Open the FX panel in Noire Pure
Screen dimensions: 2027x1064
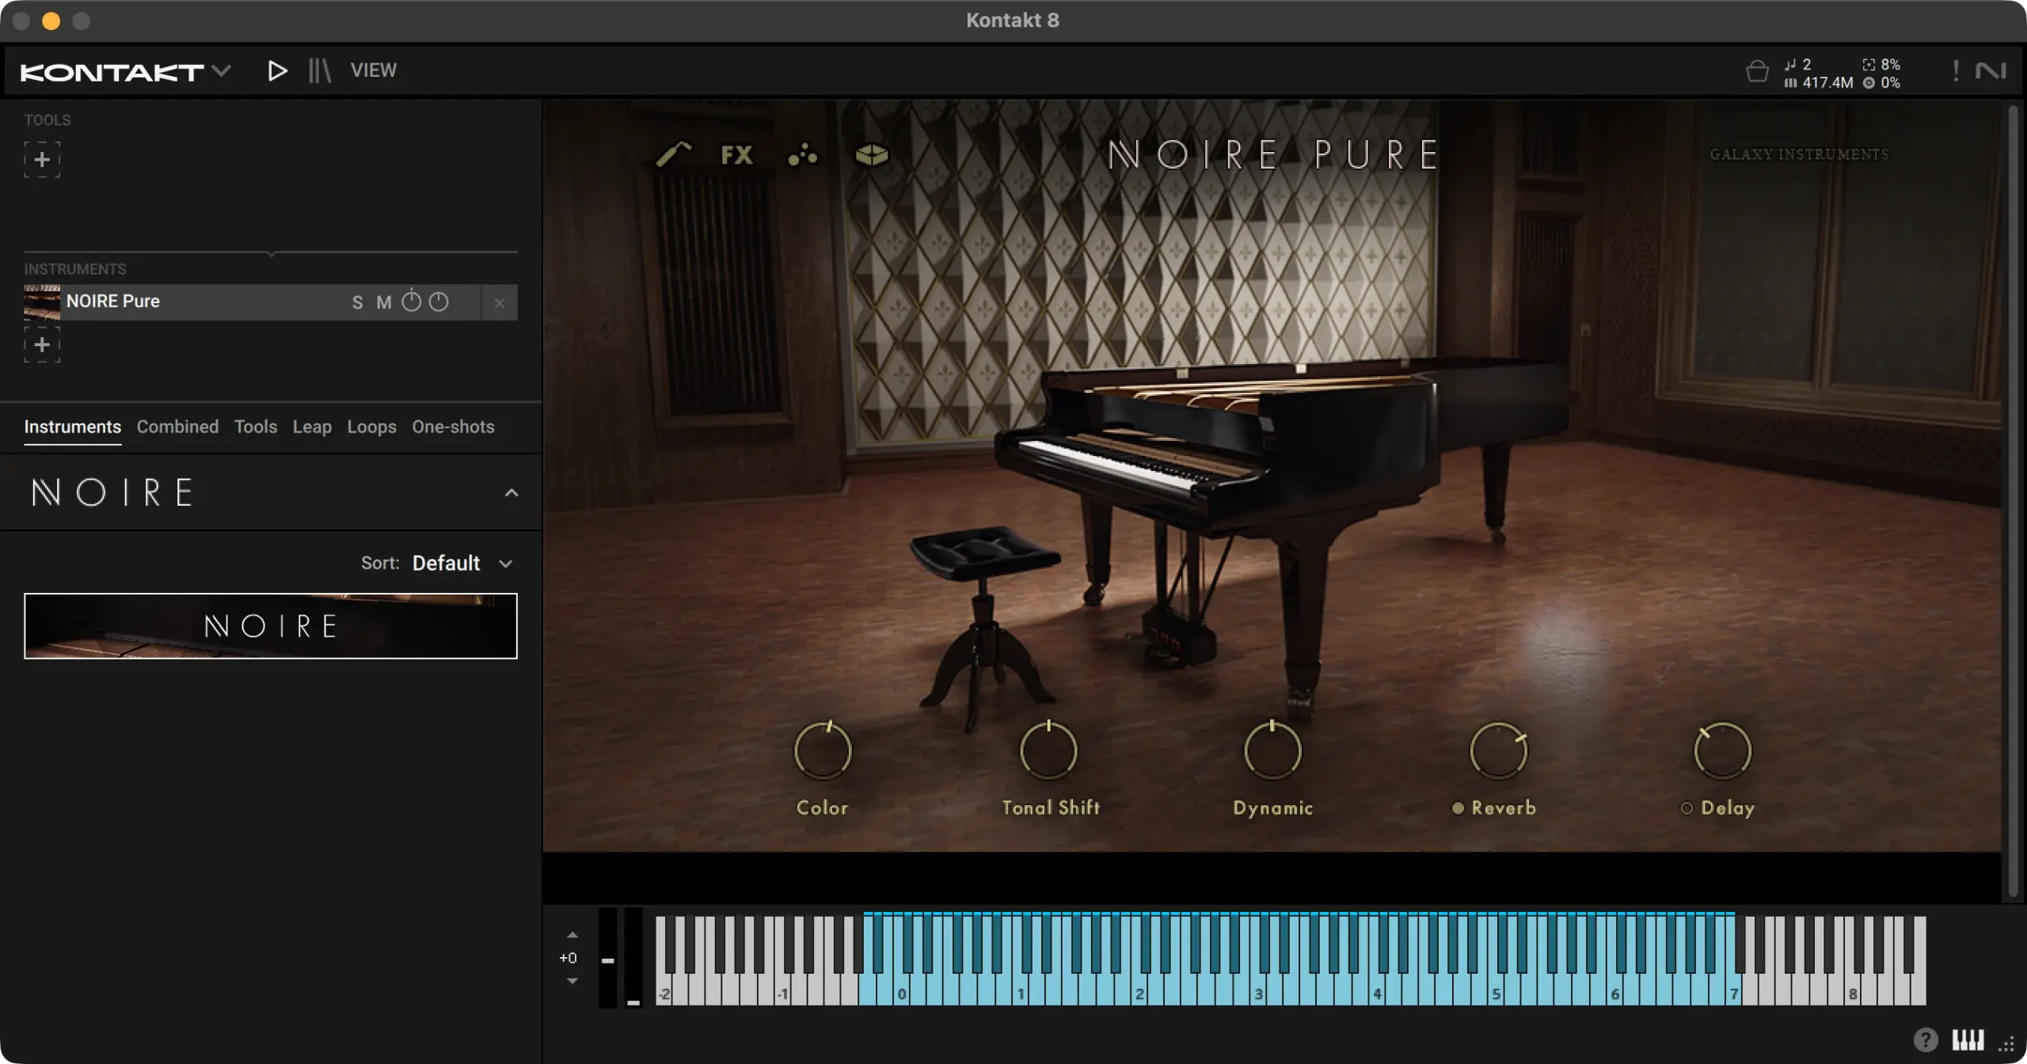click(736, 155)
